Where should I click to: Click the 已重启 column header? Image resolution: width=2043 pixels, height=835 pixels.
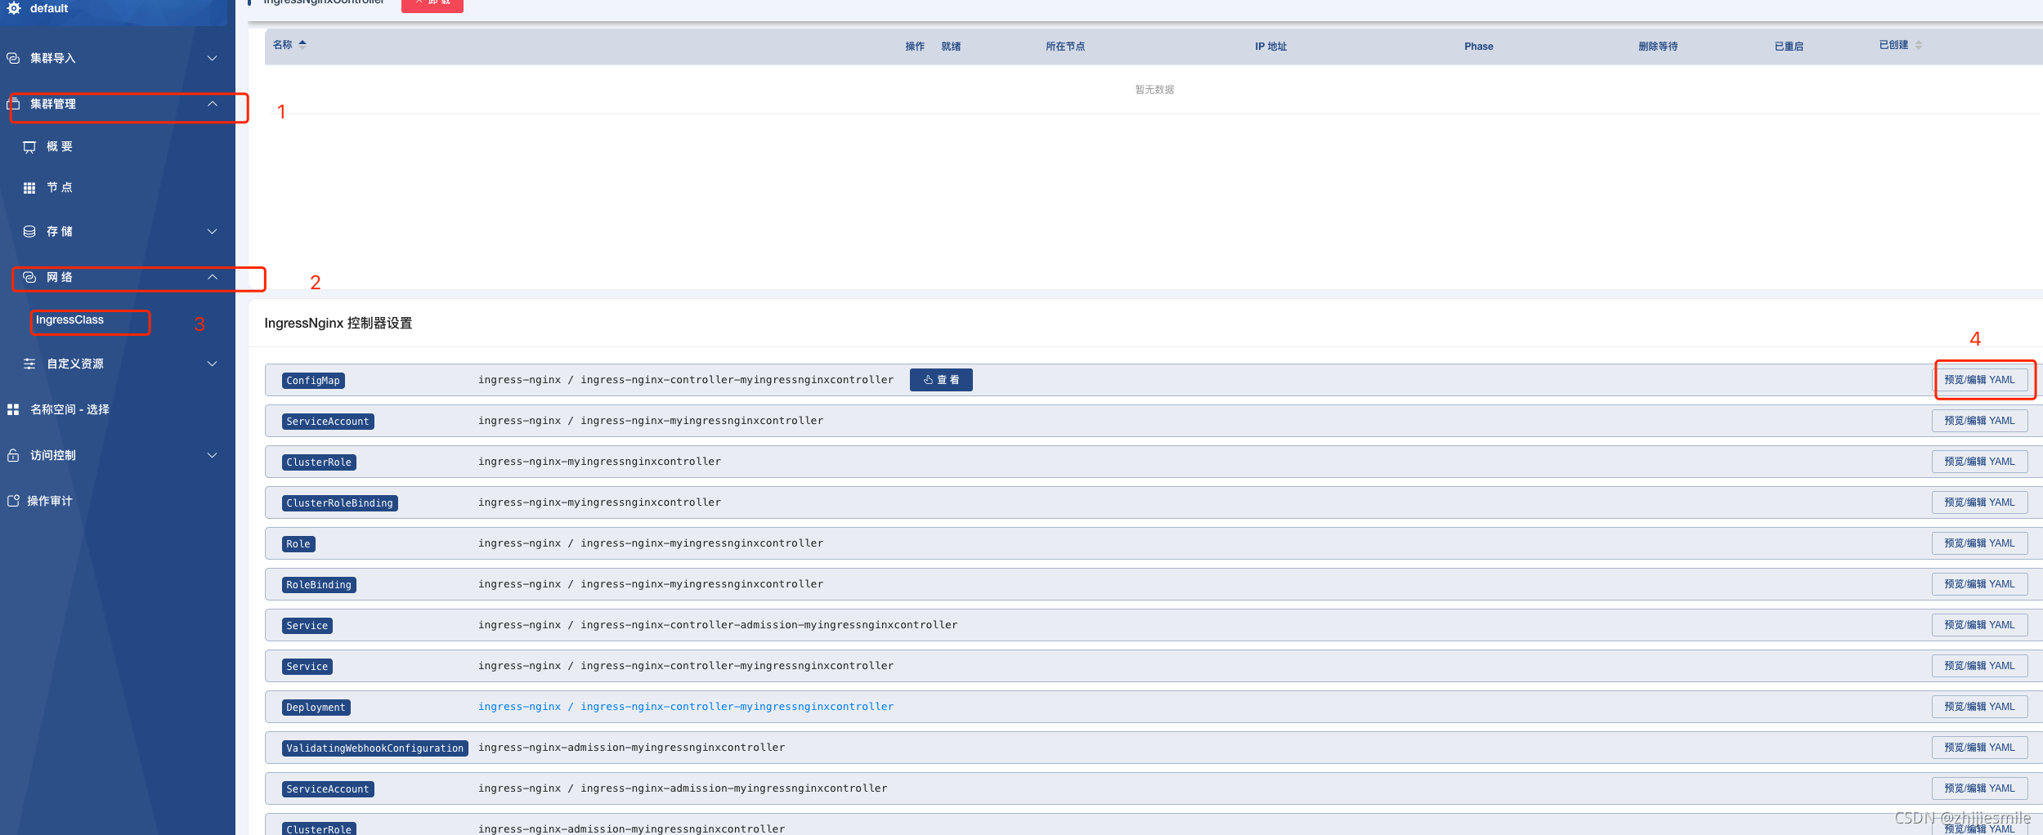[x=1789, y=47]
